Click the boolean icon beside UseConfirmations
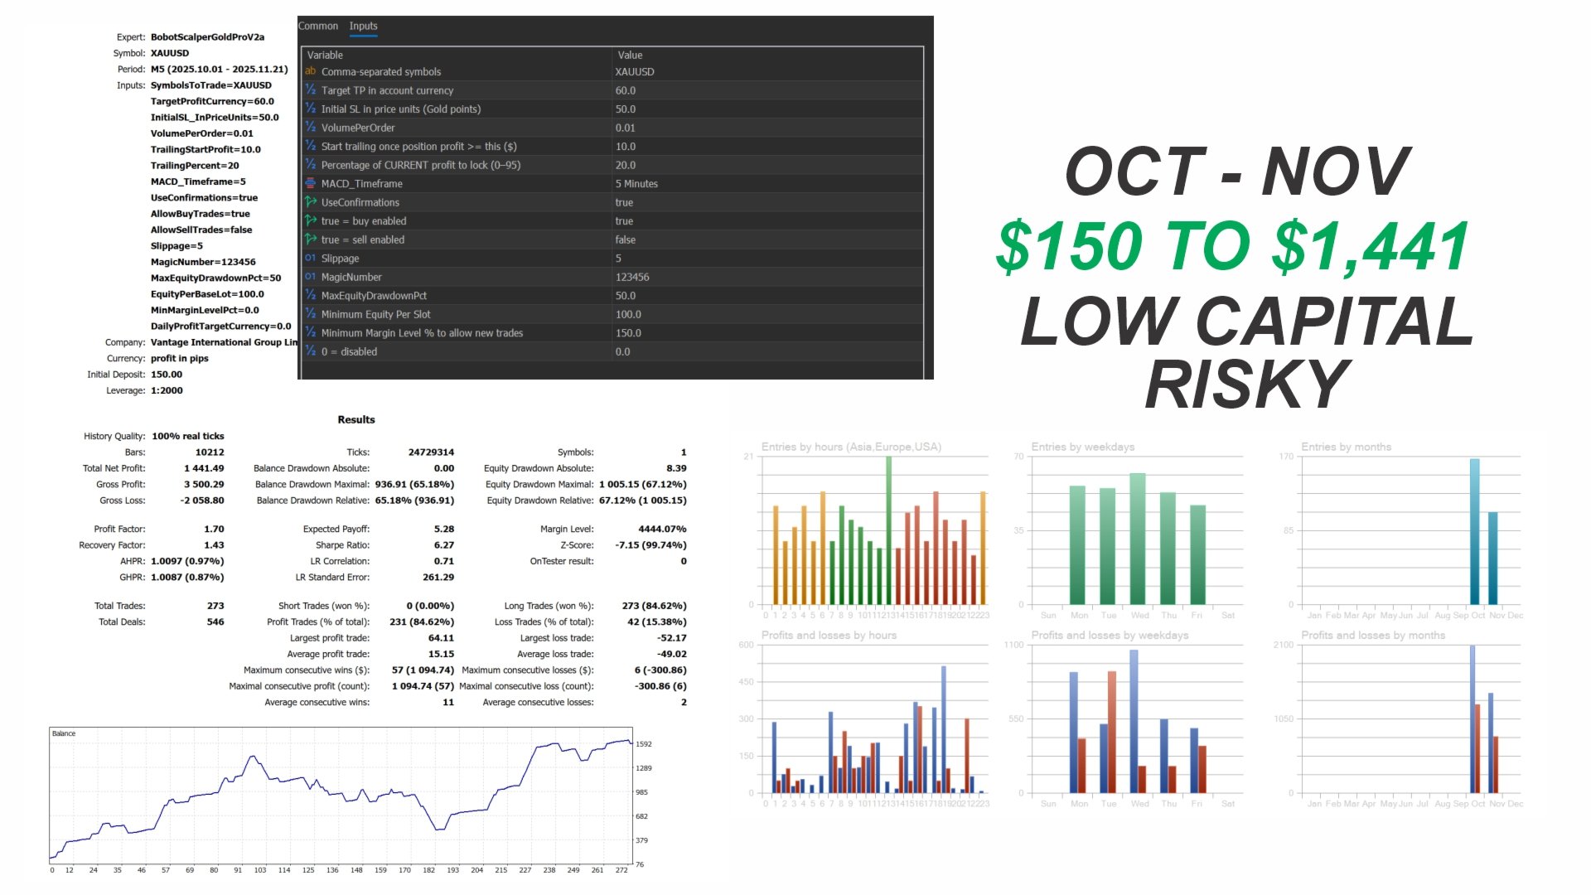The width and height of the screenshot is (1591, 895). pyautogui.click(x=311, y=202)
